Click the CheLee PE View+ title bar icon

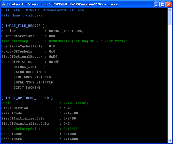(x=4, y=4)
